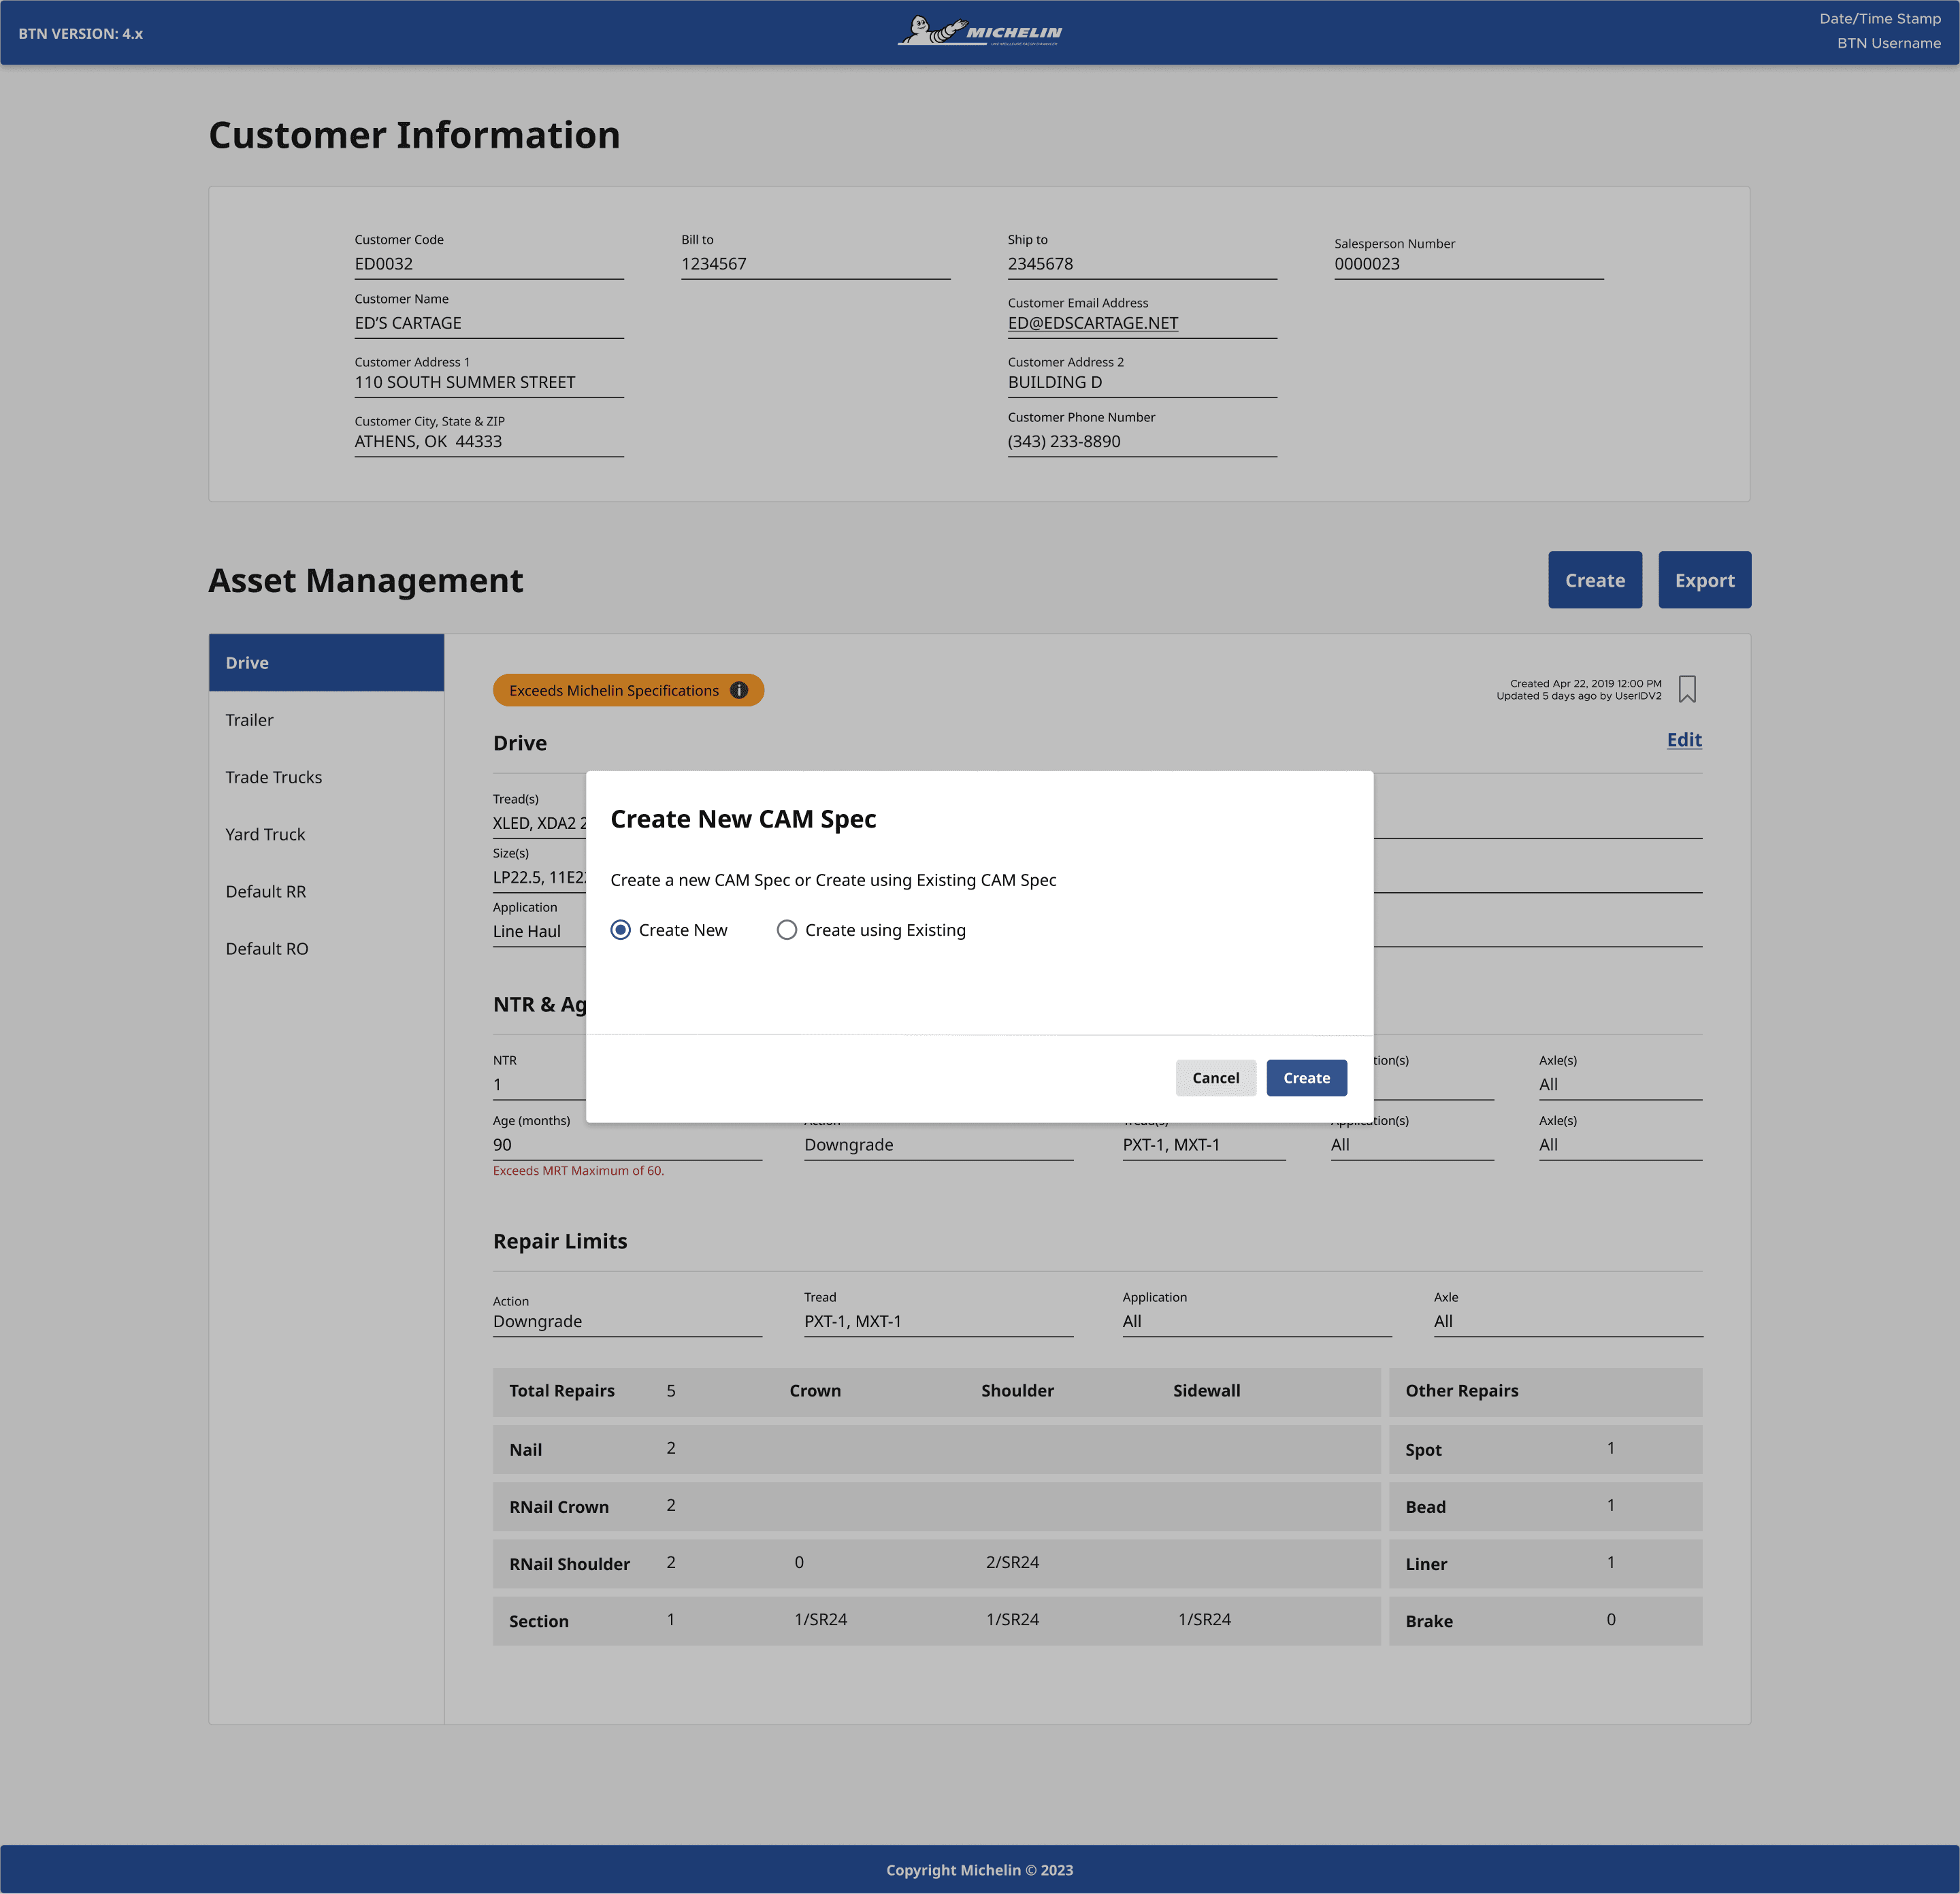Viewport: 1960px width, 1894px height.
Task: Select the Create New radio button
Action: click(x=621, y=930)
